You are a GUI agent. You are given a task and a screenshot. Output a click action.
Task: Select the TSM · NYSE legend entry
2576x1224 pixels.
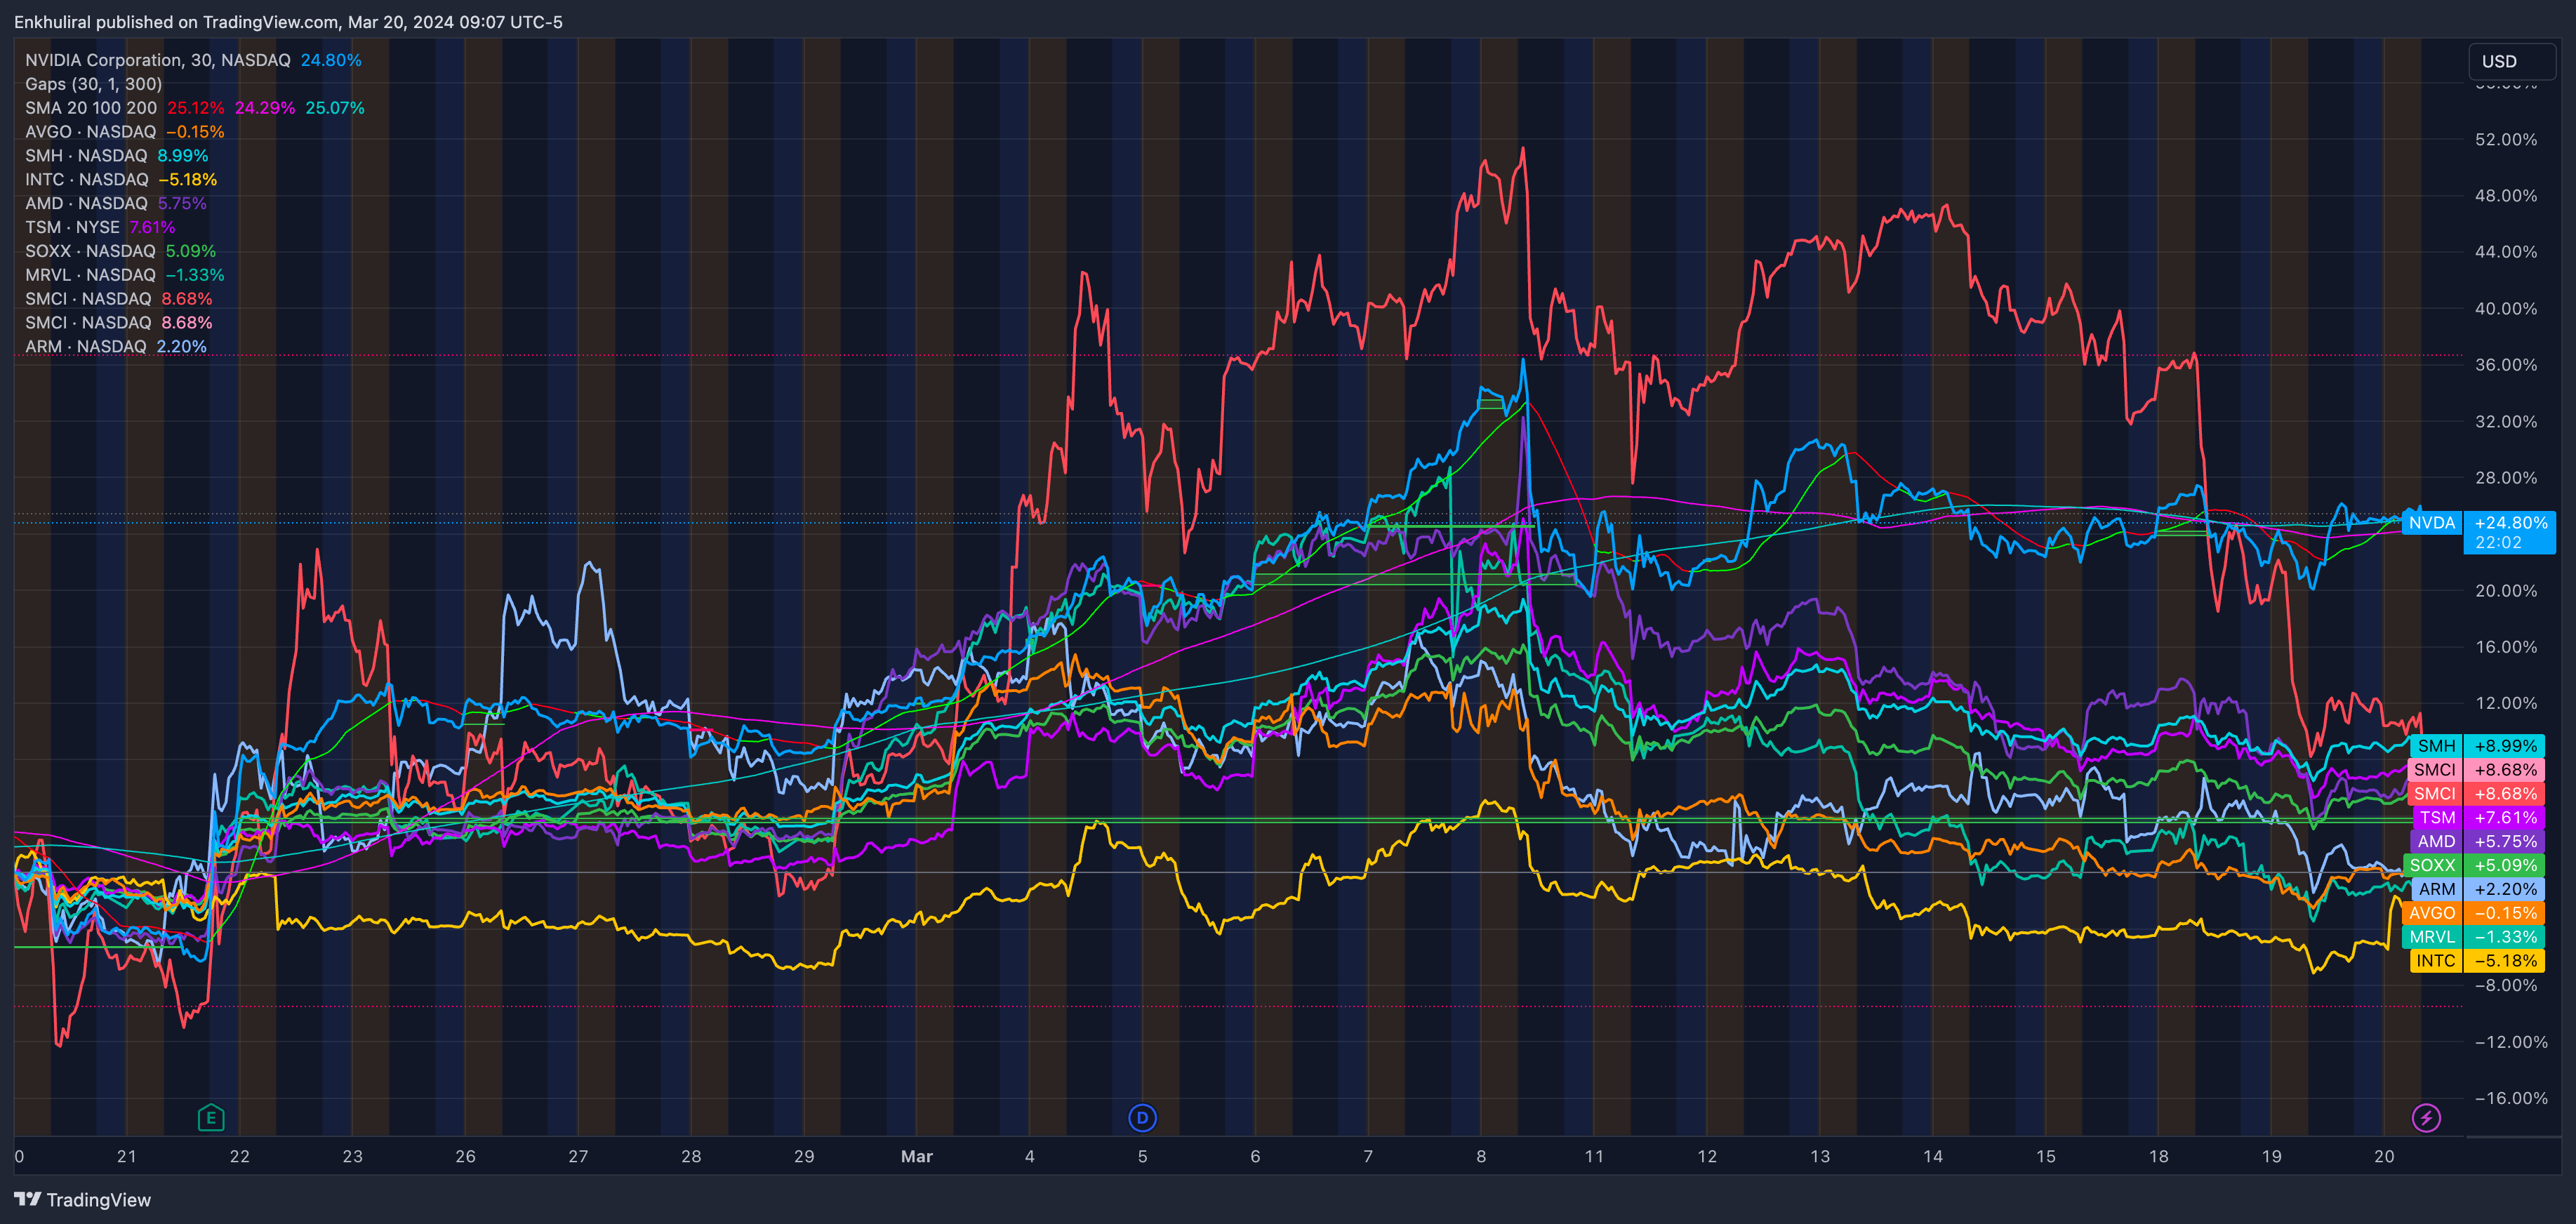click(72, 227)
